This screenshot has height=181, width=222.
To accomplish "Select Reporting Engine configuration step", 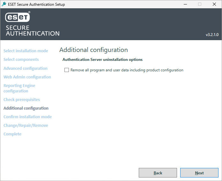I will (x=19, y=88).
